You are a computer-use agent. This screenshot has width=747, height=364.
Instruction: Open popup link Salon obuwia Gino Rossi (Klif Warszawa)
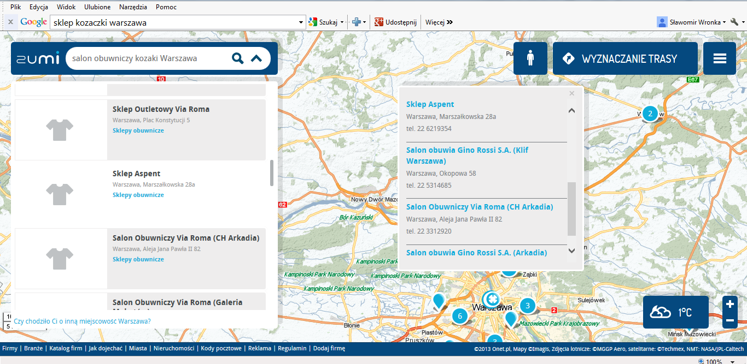pos(467,156)
